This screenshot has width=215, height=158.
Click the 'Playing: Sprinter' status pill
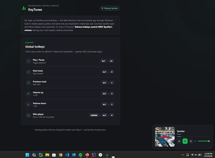(x=110, y=8)
